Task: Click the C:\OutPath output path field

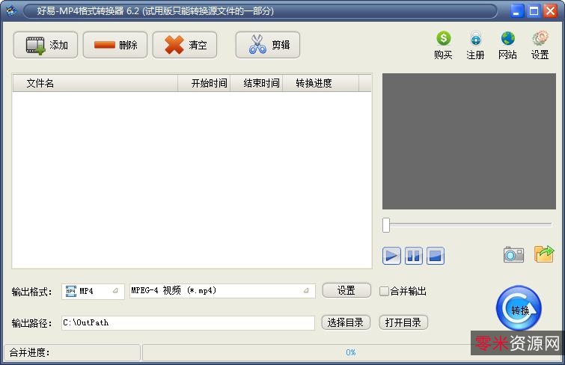Action: tap(188, 323)
